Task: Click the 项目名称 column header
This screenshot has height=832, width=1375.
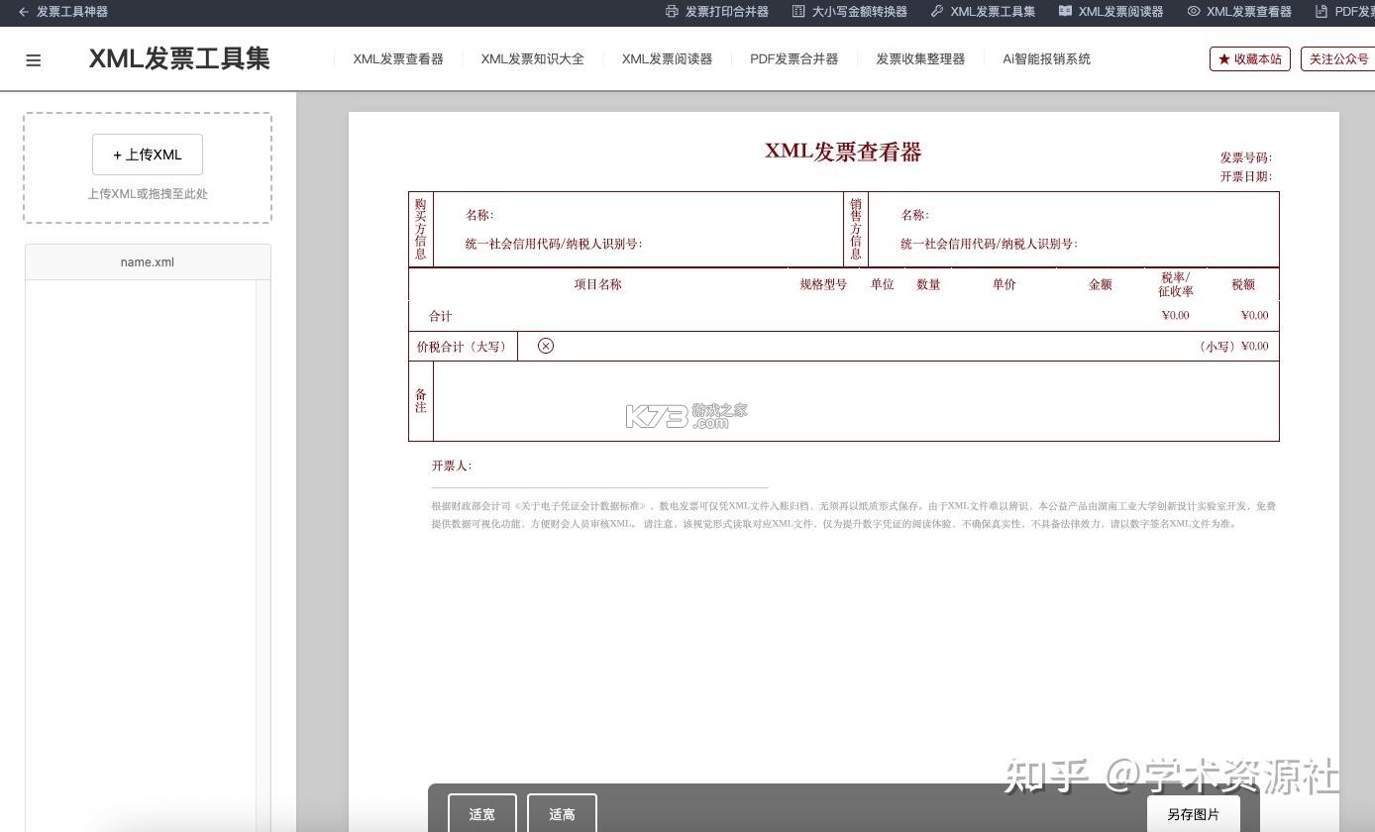Action: [x=598, y=284]
